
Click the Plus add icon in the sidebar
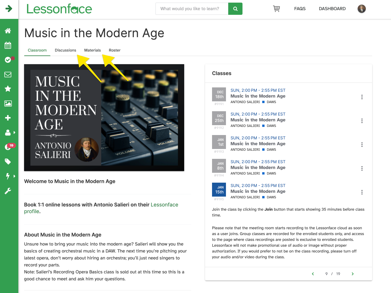tap(8, 118)
